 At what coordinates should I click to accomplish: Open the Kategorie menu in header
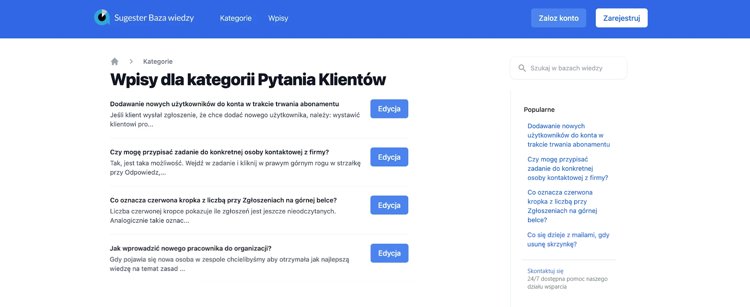pos(236,18)
